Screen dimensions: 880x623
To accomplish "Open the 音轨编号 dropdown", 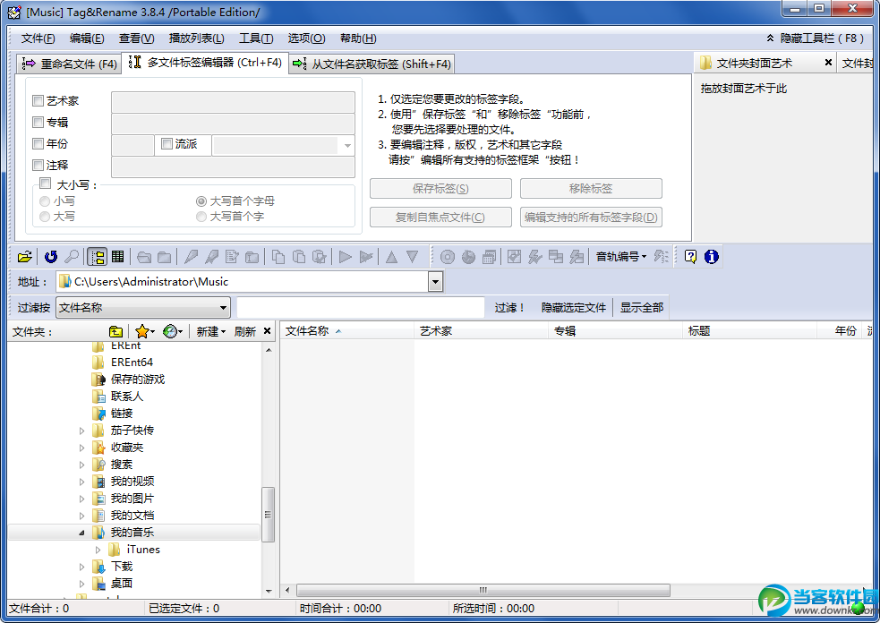I will coord(620,257).
